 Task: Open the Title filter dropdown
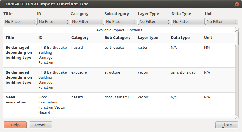(20, 22)
